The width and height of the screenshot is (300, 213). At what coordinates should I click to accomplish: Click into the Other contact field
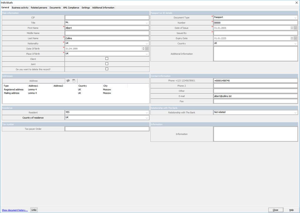256,91
